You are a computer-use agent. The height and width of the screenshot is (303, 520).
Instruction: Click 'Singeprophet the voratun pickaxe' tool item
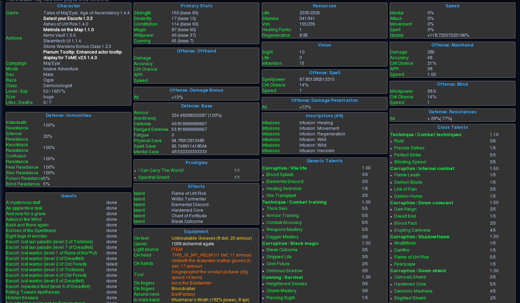coord(210,275)
